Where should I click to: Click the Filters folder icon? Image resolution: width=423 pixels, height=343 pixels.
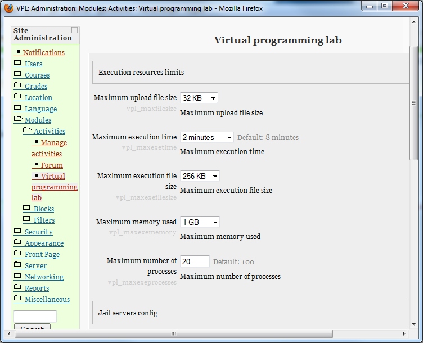26,219
